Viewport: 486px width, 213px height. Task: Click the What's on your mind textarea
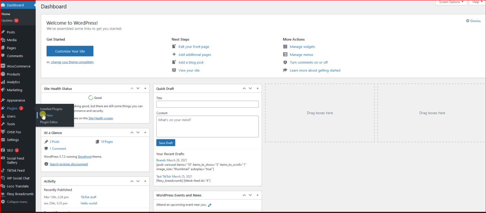[x=207, y=126]
